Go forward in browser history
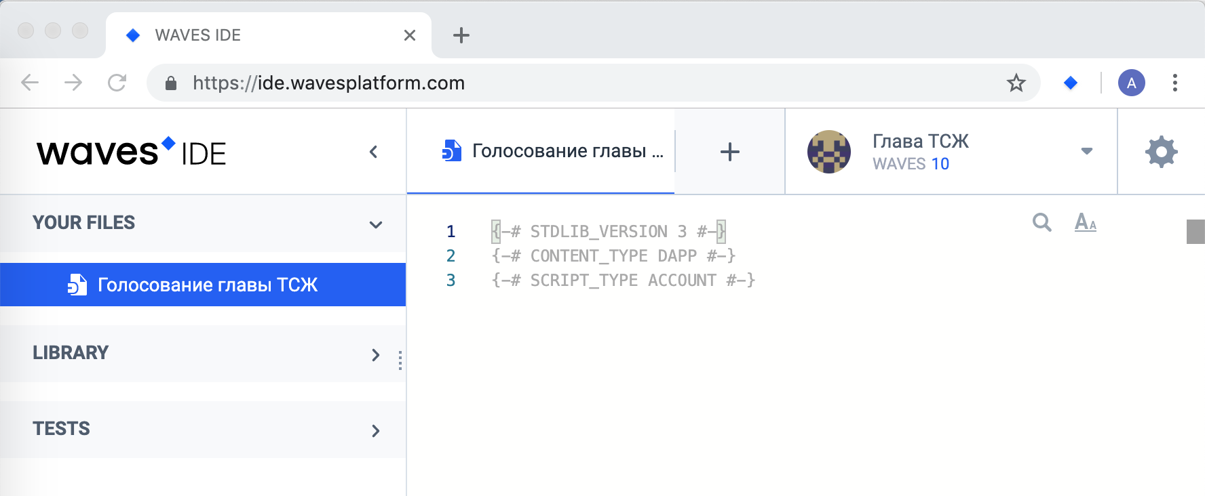This screenshot has height=496, width=1205. click(73, 83)
